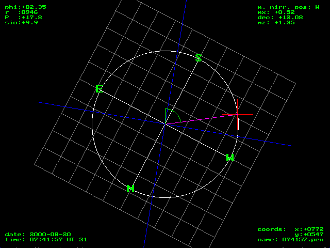Click the green E compass label
This screenshot has width=330, height=248.
(x=100, y=89)
